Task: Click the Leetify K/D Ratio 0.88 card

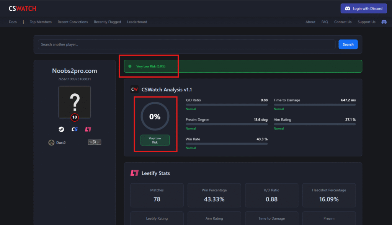Action: coord(271,195)
